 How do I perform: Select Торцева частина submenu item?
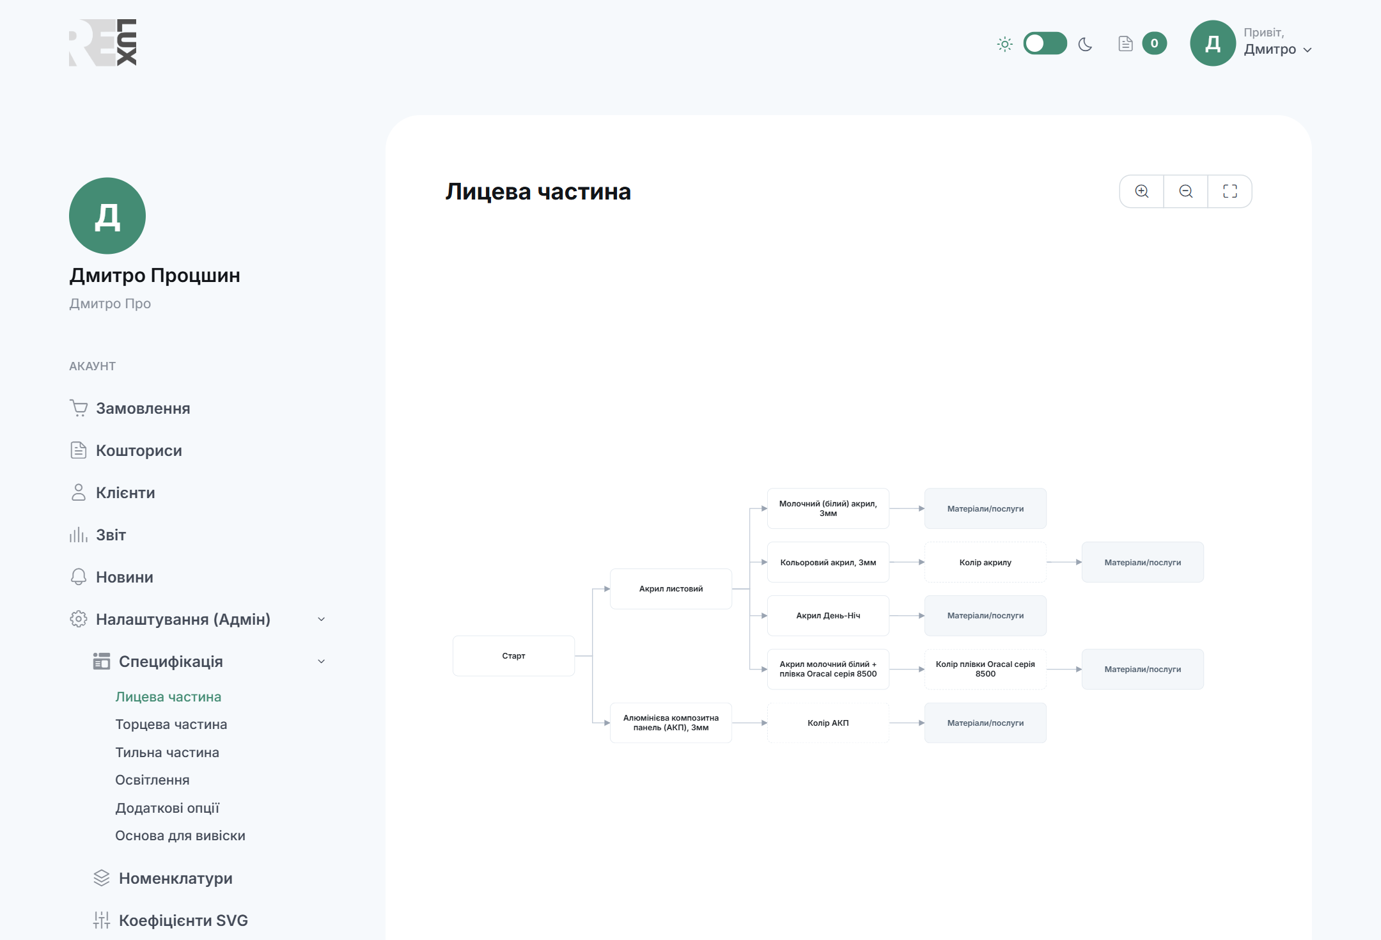point(171,724)
